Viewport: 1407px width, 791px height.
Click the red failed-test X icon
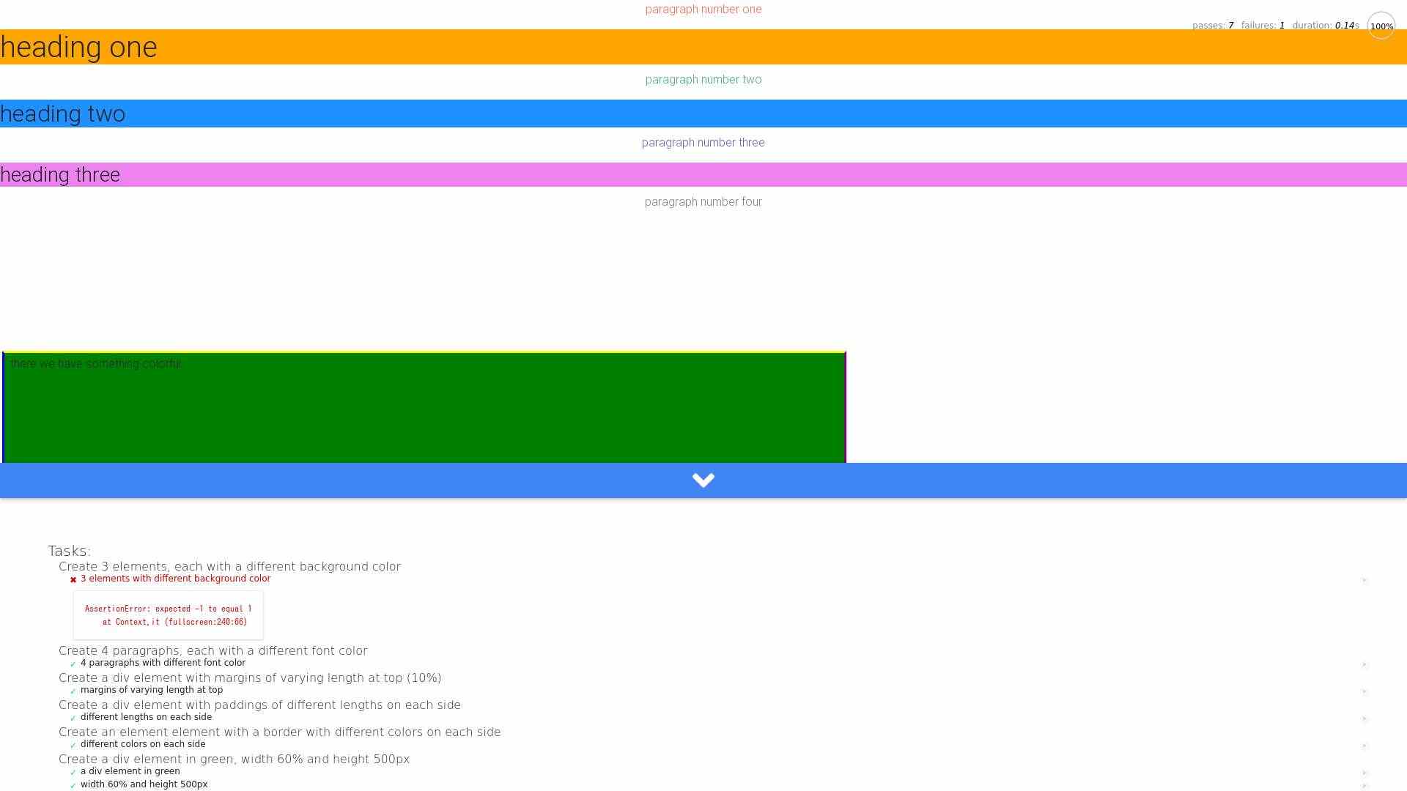coord(73,579)
